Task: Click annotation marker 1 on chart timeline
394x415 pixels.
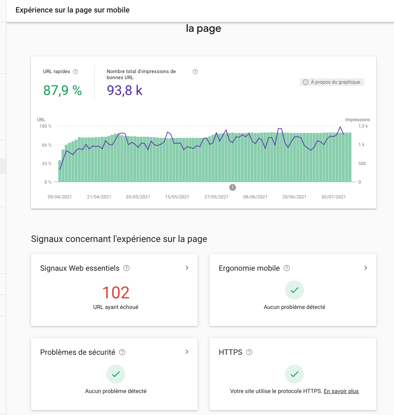Action: [233, 187]
